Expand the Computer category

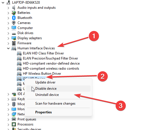tap(8, 28)
